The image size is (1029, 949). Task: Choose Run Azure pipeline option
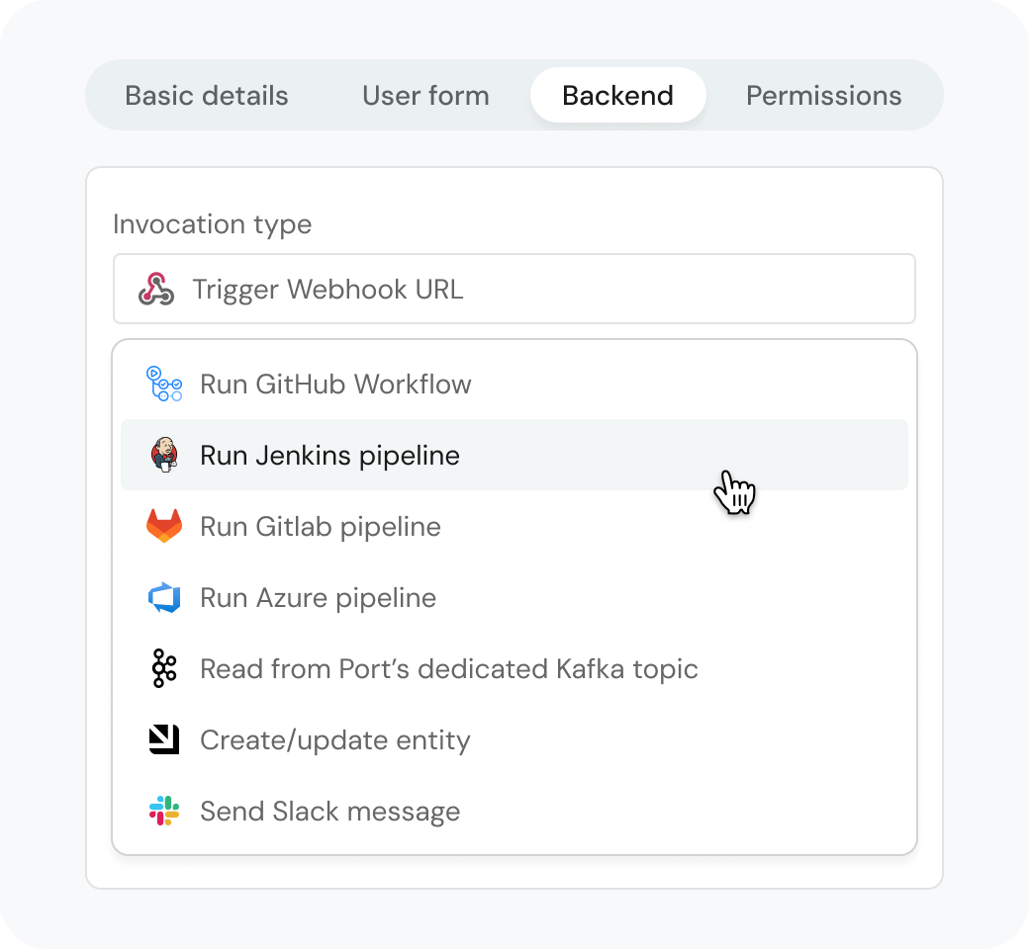point(318,598)
